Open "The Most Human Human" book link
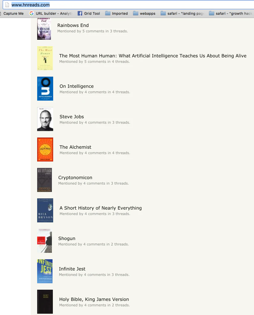This screenshot has width=254, height=315. point(152,56)
